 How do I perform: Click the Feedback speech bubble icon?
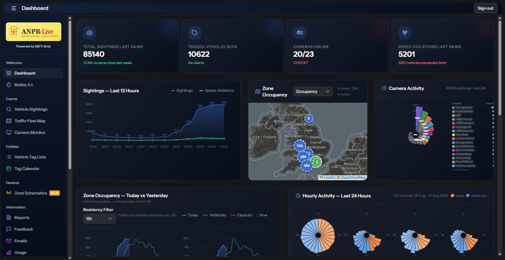coord(9,229)
